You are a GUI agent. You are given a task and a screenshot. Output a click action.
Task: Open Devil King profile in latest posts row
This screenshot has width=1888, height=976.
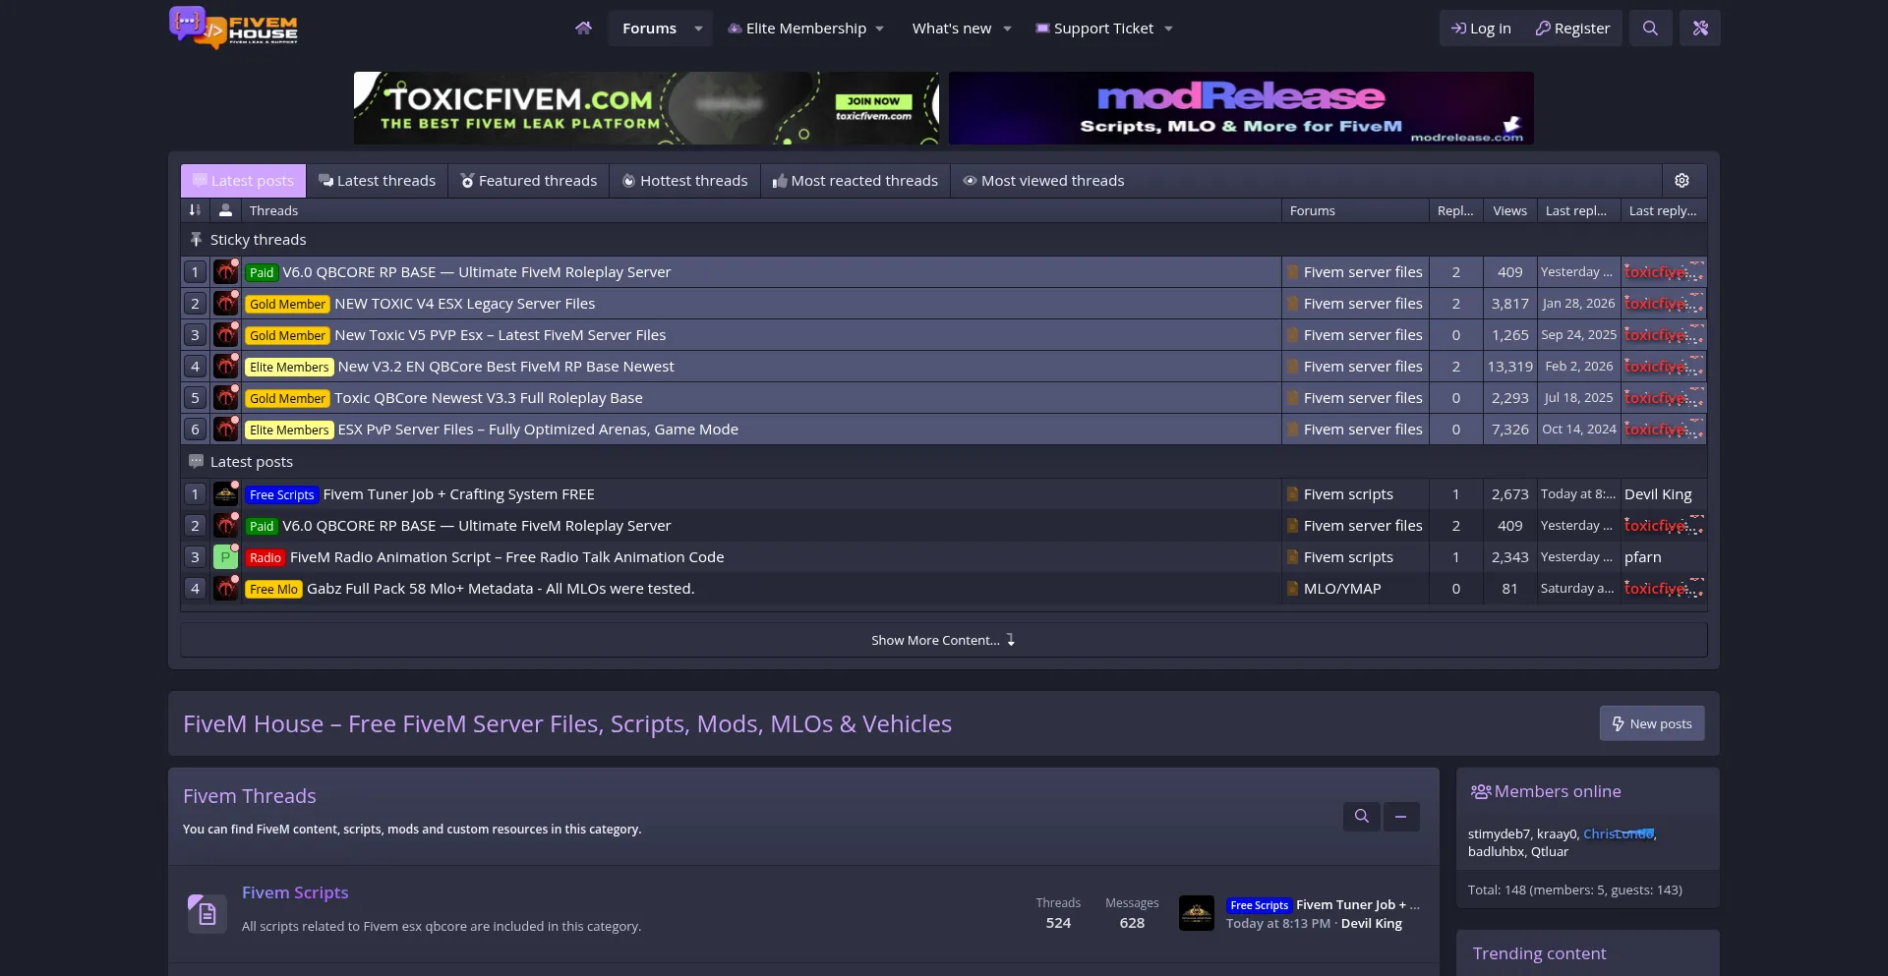click(x=1658, y=494)
